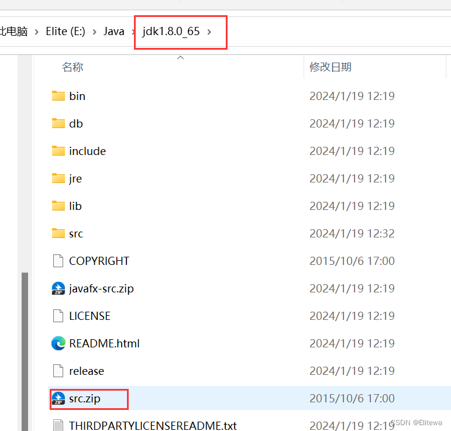Click the src folder date 2024/1/19 12:32
451x431 pixels.
(352, 233)
